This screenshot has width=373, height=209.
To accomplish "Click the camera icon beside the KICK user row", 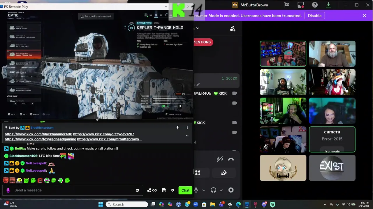I will 235,123.
